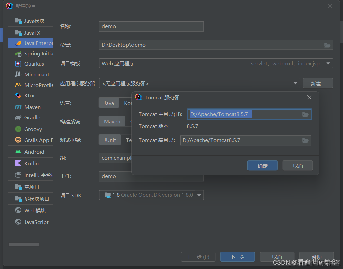This screenshot has height=269, width=343.
Task: Click 下一步 to continue
Action: point(237,257)
